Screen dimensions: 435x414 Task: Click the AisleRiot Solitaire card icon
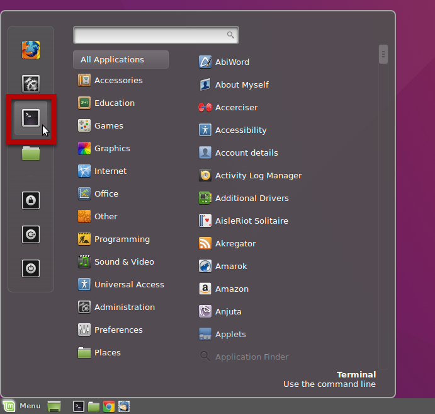coord(205,221)
